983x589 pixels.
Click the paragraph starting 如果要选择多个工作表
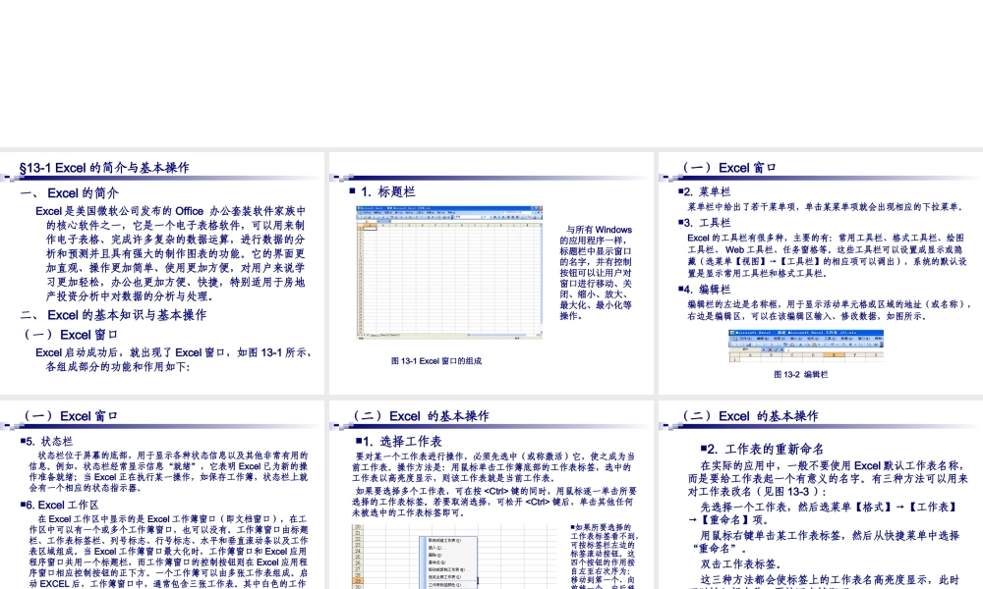coord(494,502)
